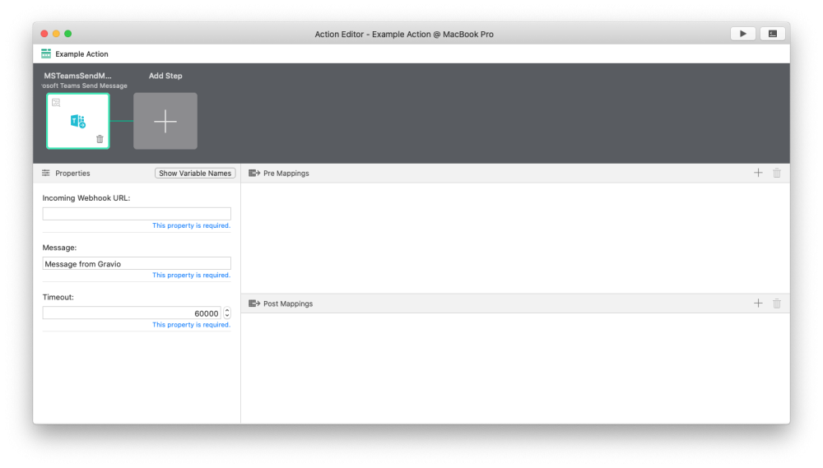The height and width of the screenshot is (468, 823).
Task: Adjust Timeout using the stepper arrows
Action: click(227, 313)
